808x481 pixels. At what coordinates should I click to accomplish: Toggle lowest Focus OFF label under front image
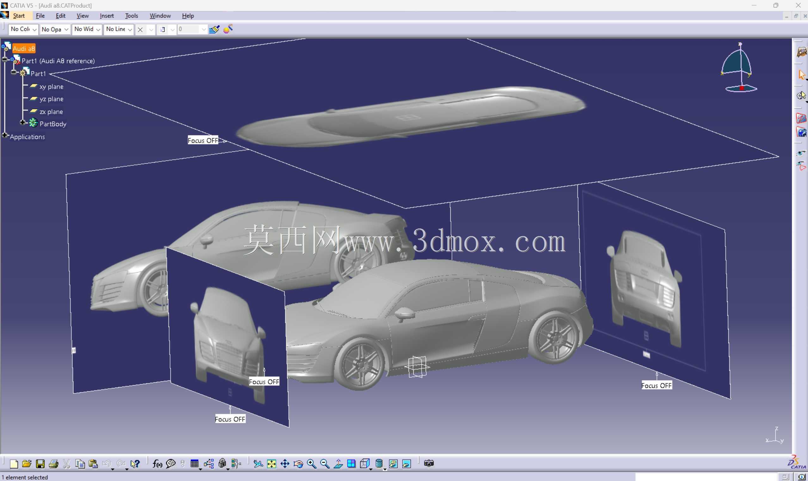pos(230,419)
